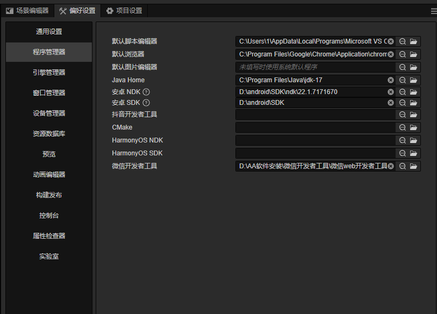437x314 pixels.
Task: Focus the empty 抖音开发者工具 field
Action: (316, 115)
